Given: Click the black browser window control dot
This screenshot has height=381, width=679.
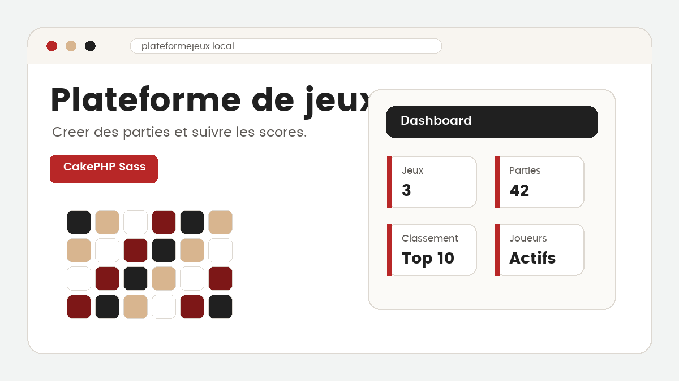Looking at the screenshot, I should pos(90,46).
